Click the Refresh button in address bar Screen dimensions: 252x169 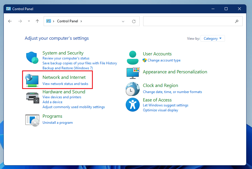[134, 21]
